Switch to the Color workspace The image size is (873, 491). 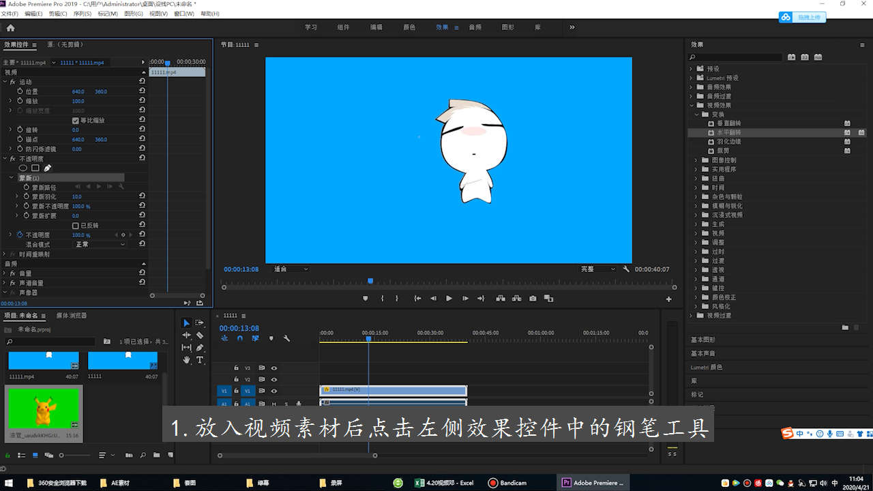tap(409, 27)
